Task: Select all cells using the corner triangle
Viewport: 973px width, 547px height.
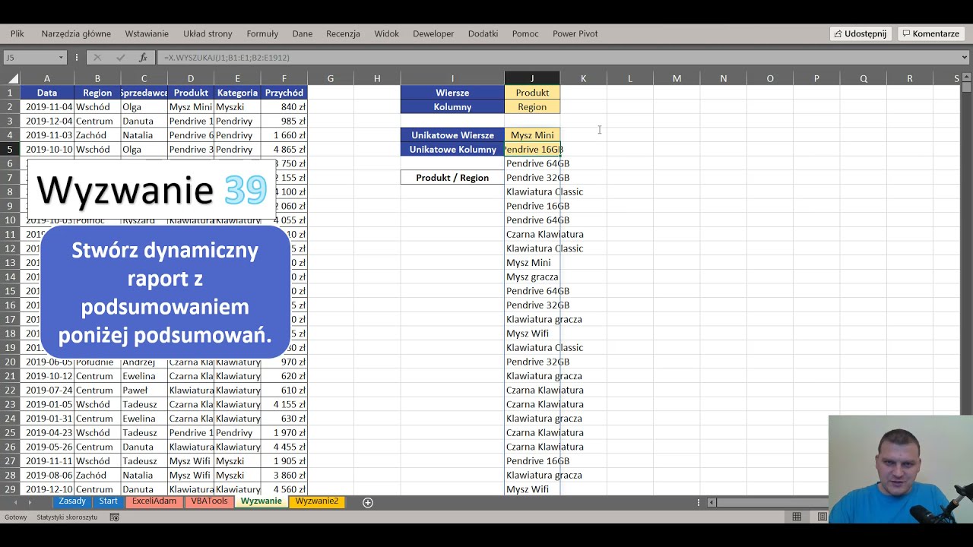Action: coord(13,78)
